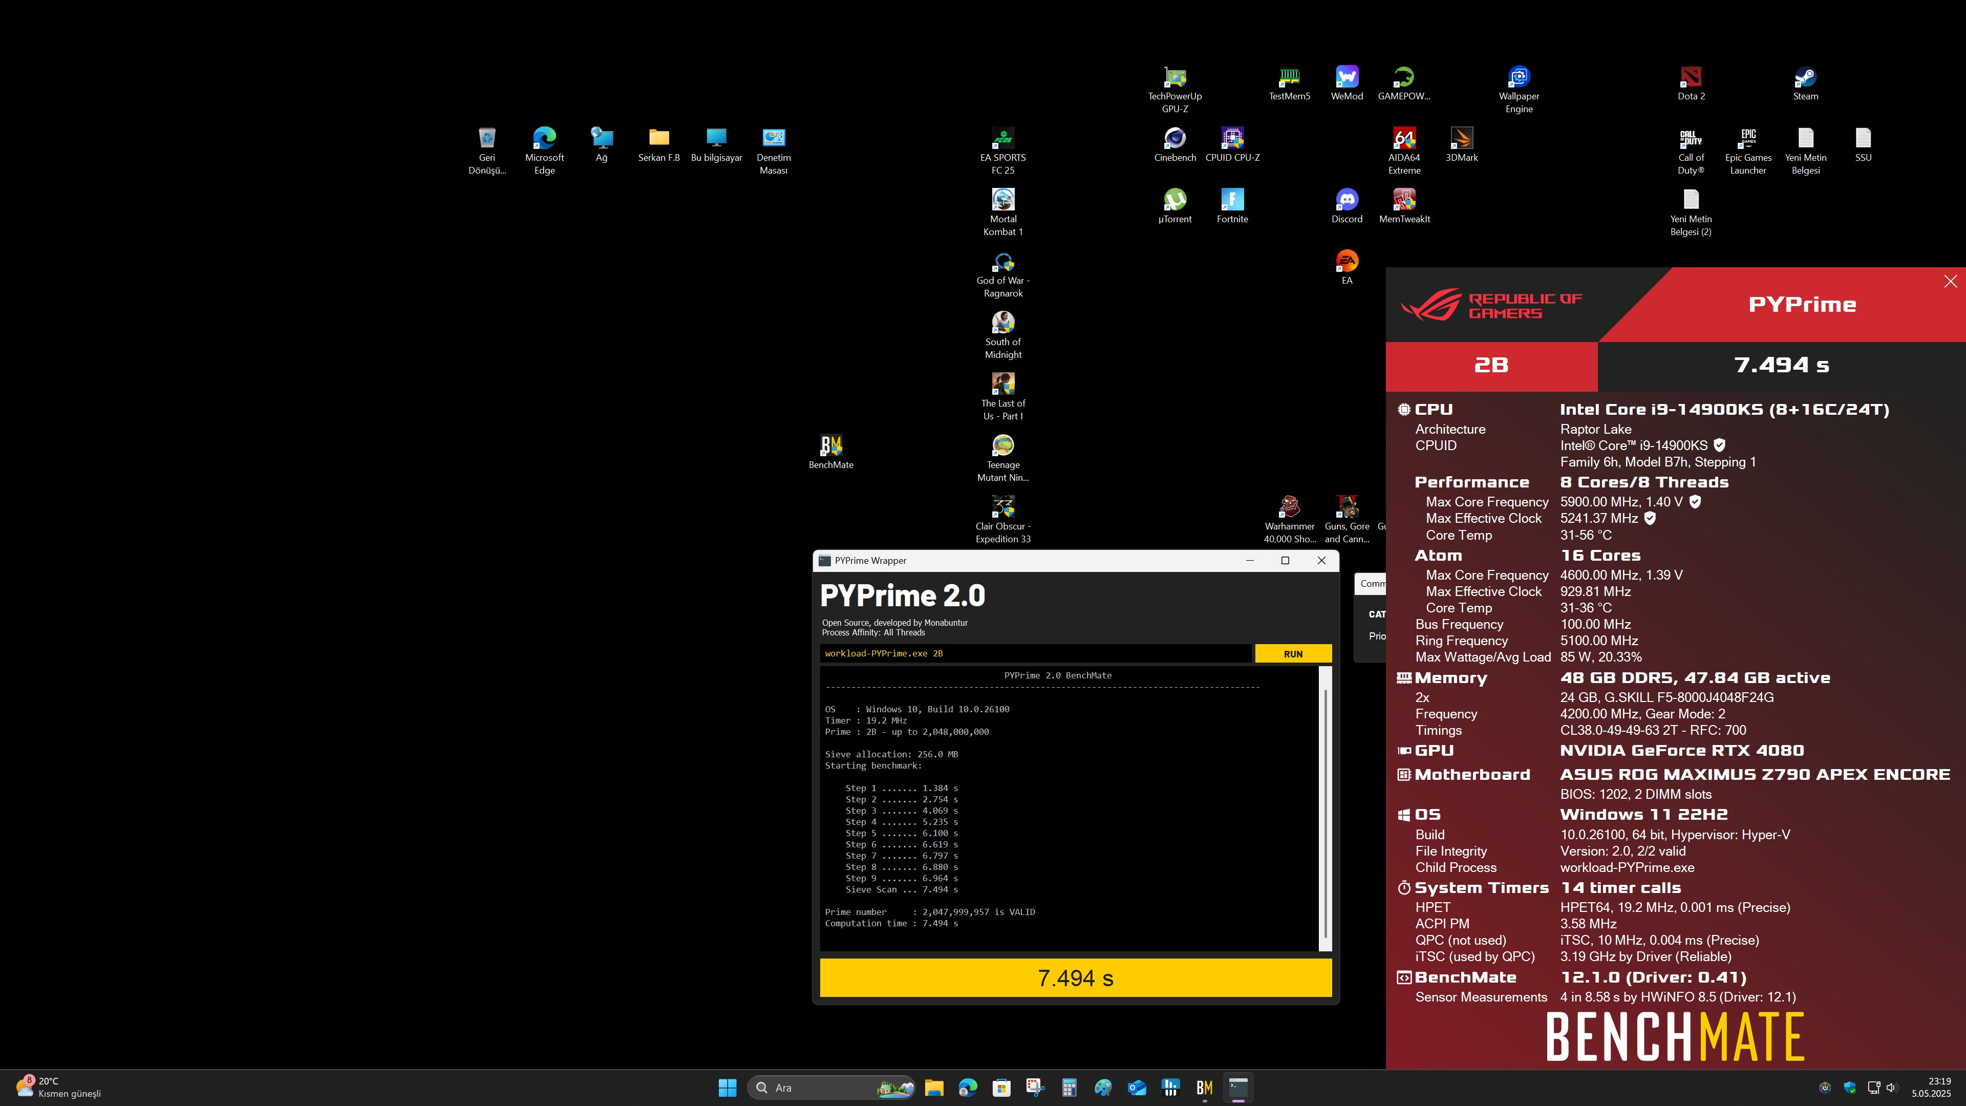
Task: Open Warhammer 40,000 desktop shortcut
Action: 1289,519
